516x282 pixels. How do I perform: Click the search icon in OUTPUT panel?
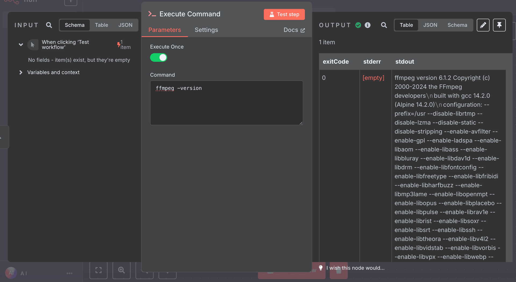pyautogui.click(x=384, y=25)
